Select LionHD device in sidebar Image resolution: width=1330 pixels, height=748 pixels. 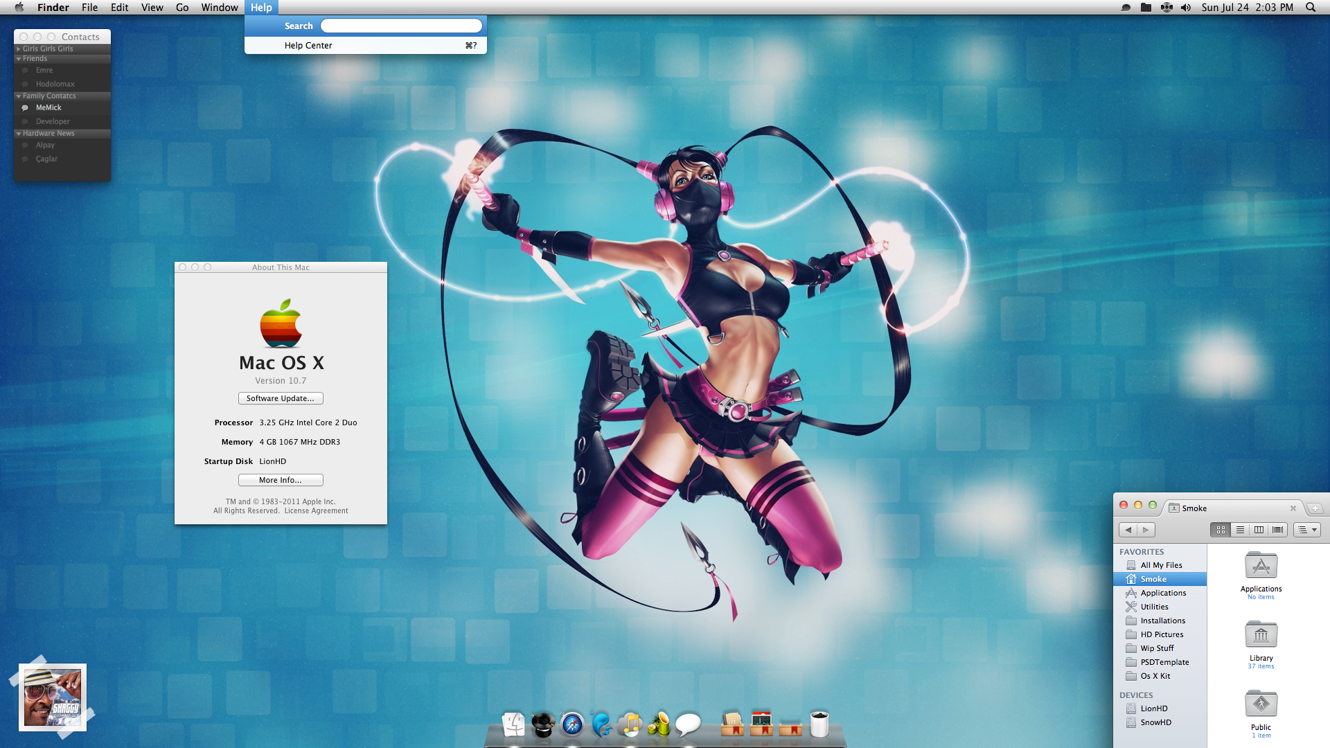point(1160,709)
